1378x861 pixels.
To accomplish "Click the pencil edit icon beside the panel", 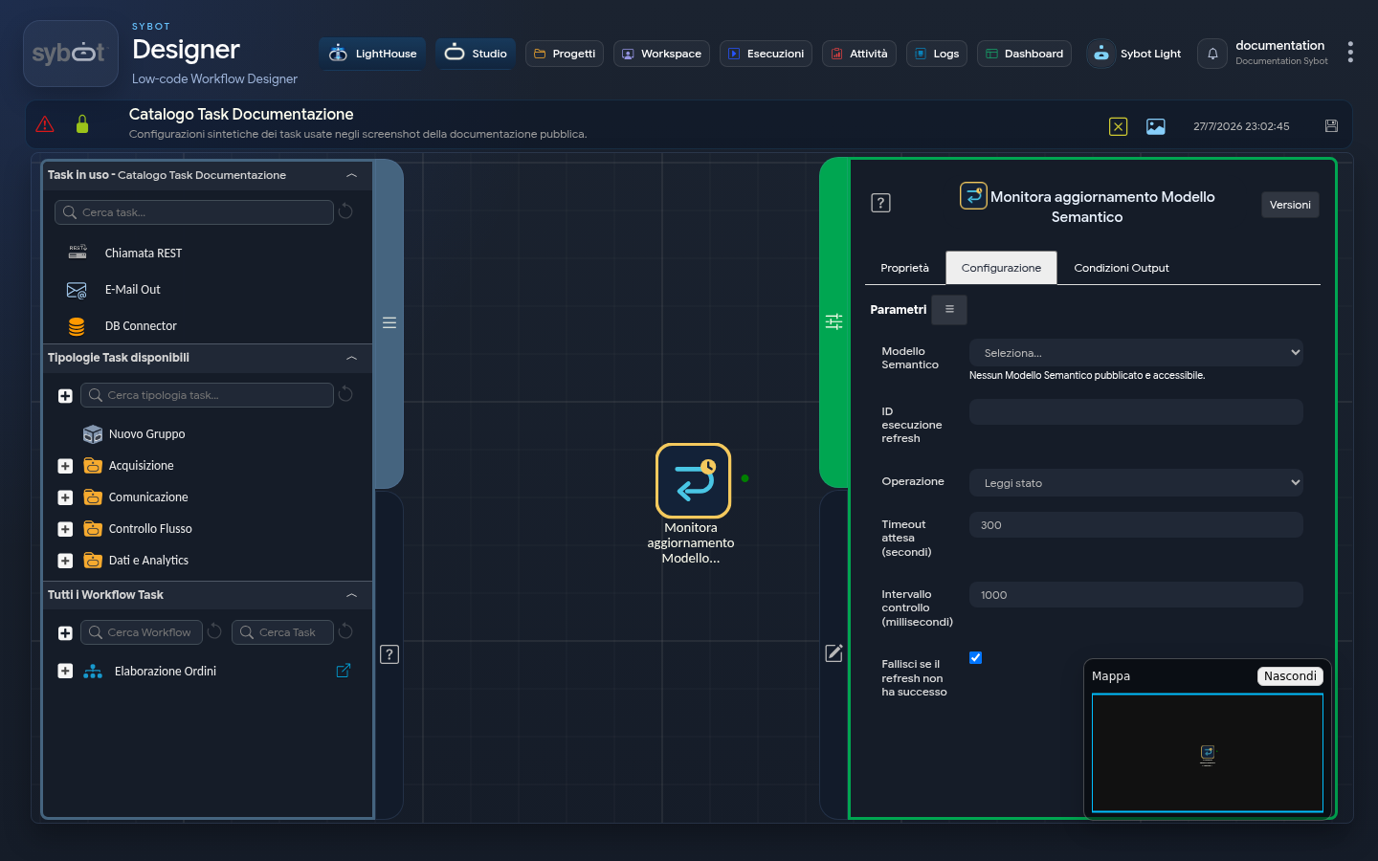I will 834,652.
